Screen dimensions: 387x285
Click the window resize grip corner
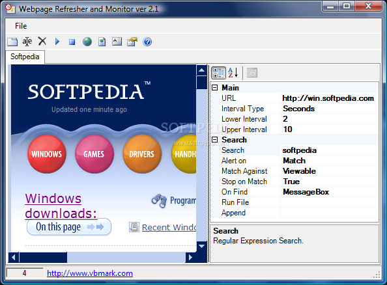pos(377,275)
